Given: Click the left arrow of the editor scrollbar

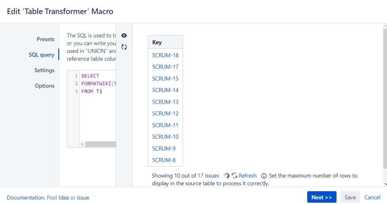Looking at the screenshot, I should [83, 144].
